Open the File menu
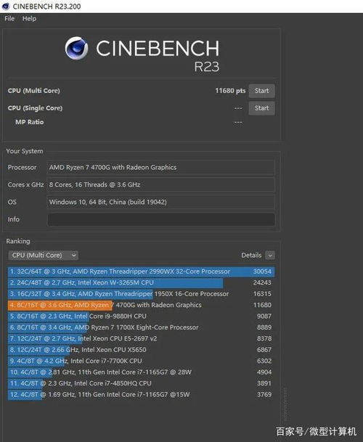This screenshot has height=442, width=363. point(9,19)
